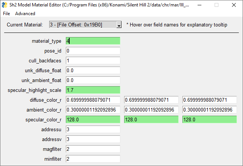Click the material_type field label
The height and width of the screenshot is (166, 243).
[x=47, y=41]
